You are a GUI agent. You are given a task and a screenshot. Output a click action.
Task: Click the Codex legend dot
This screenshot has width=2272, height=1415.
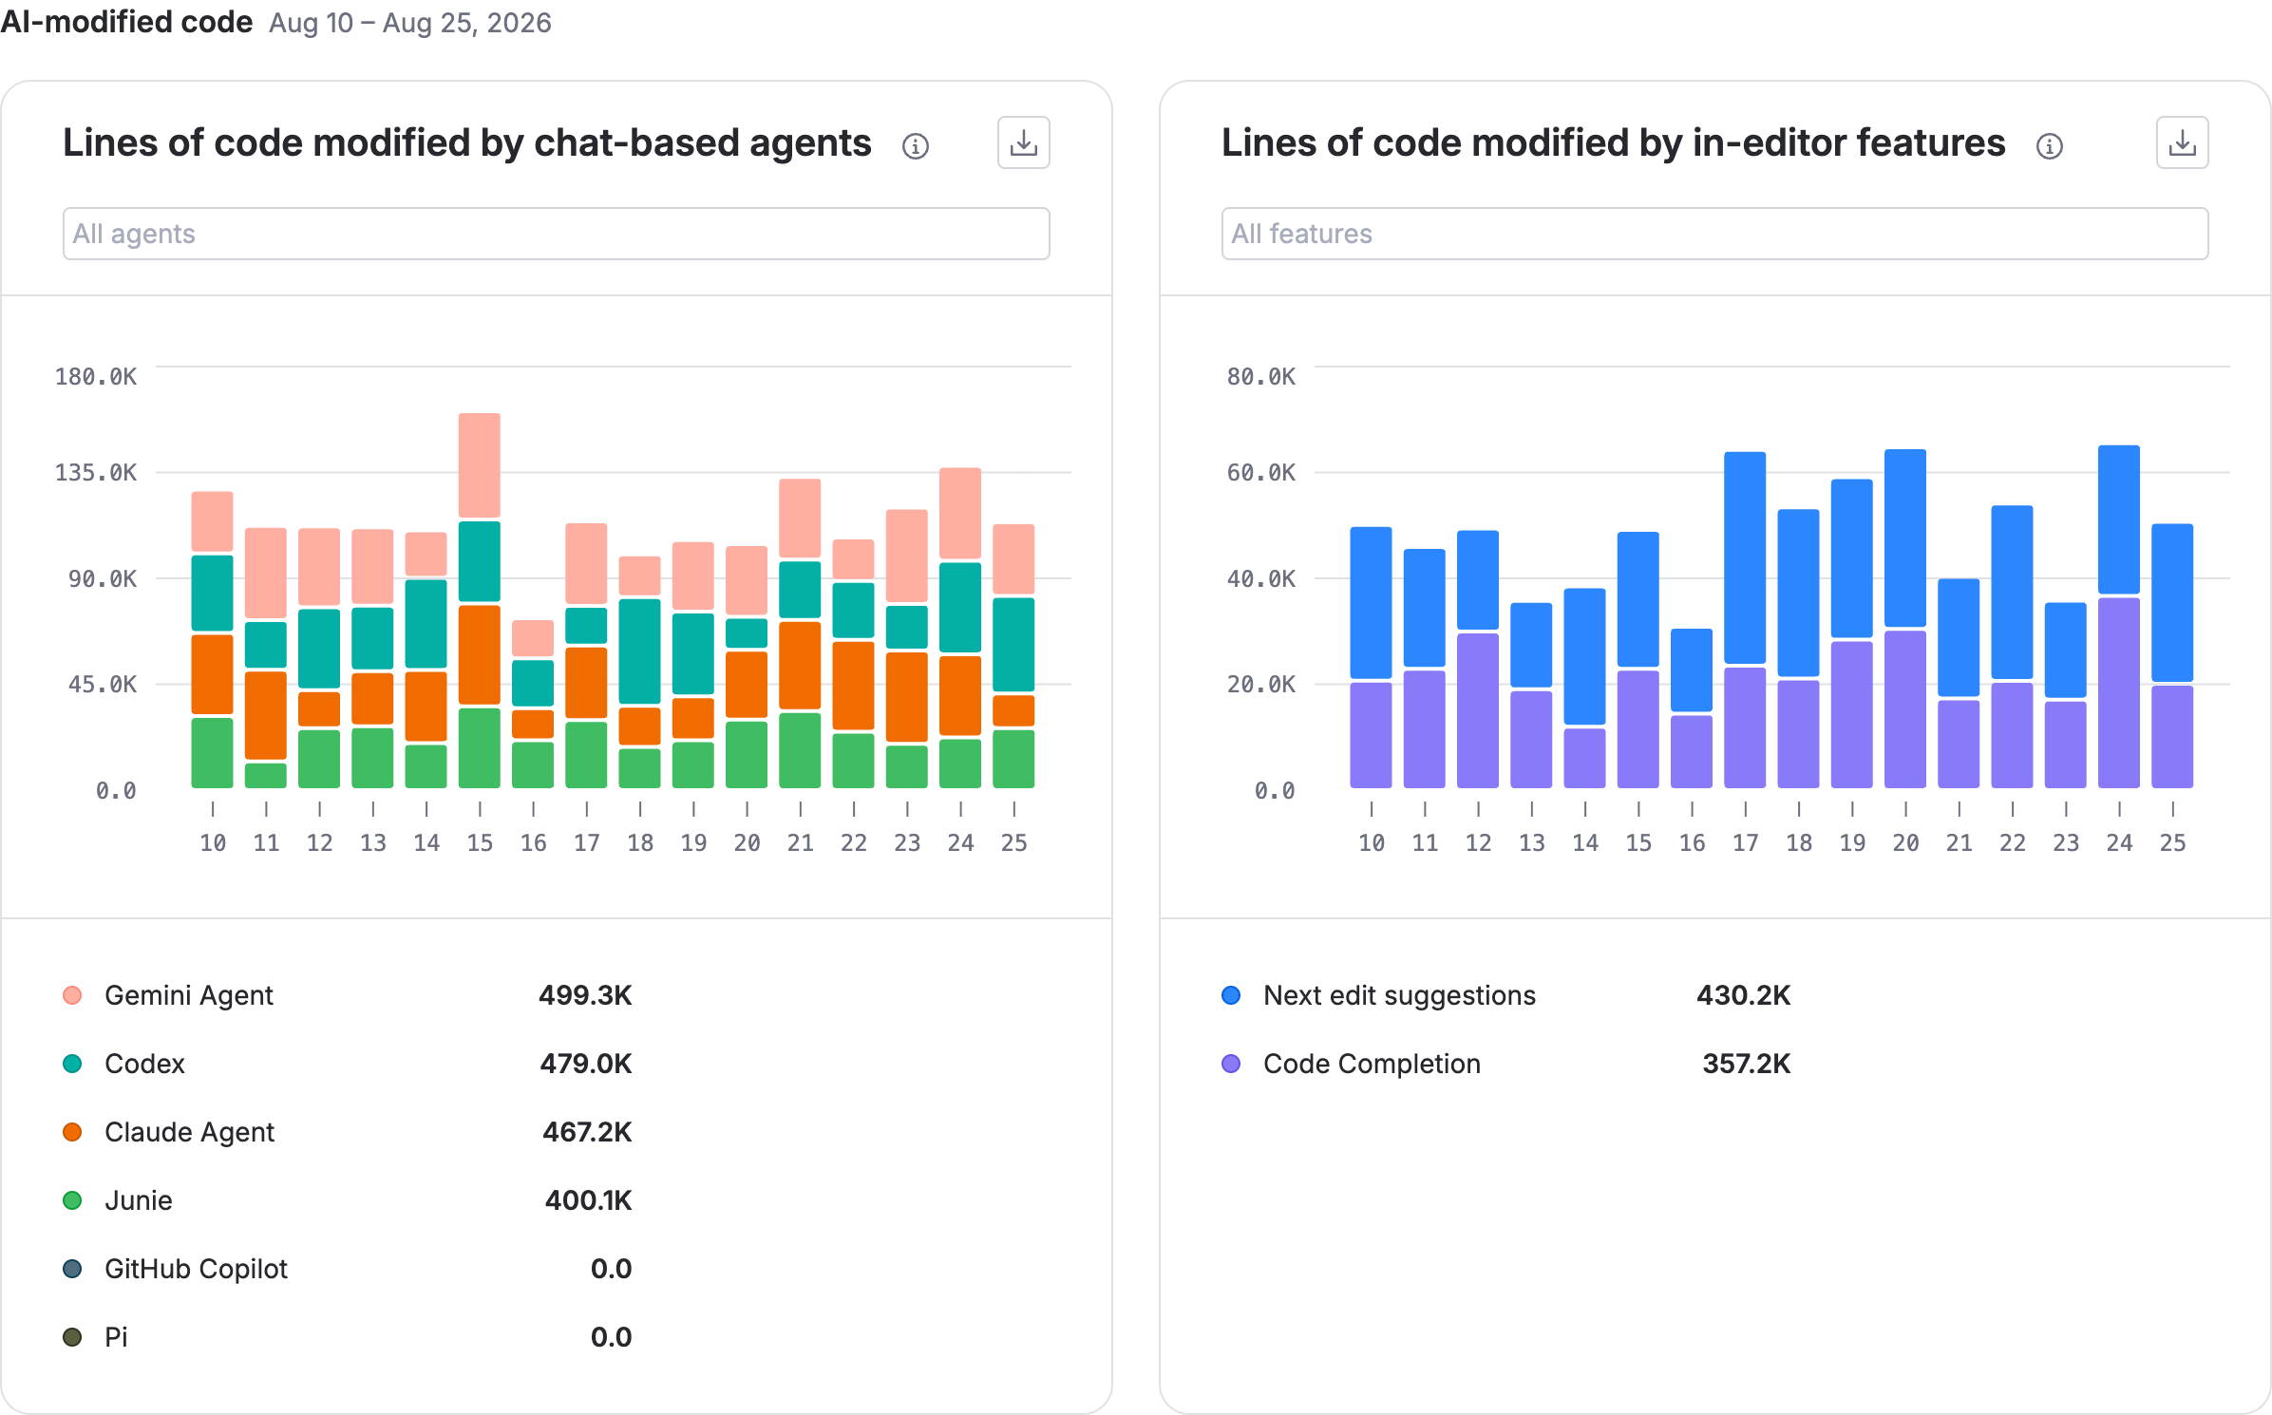point(72,1064)
